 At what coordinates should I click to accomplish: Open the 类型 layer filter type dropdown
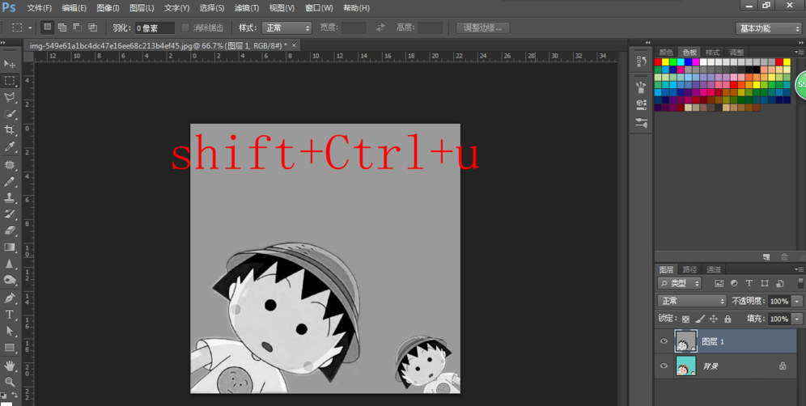tap(679, 283)
